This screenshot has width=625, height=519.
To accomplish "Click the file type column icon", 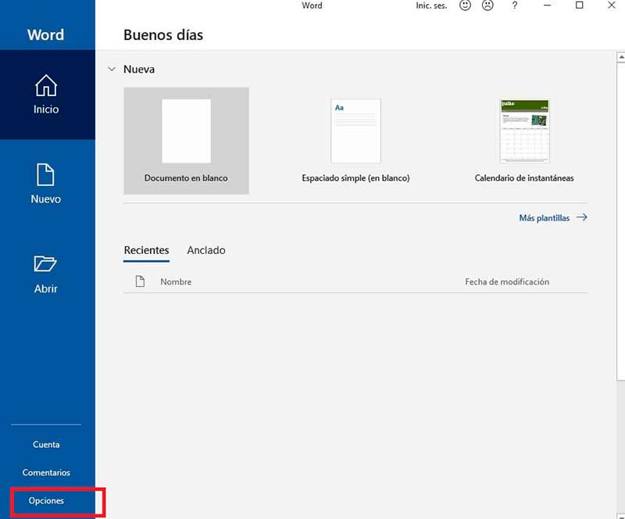I will [x=140, y=281].
